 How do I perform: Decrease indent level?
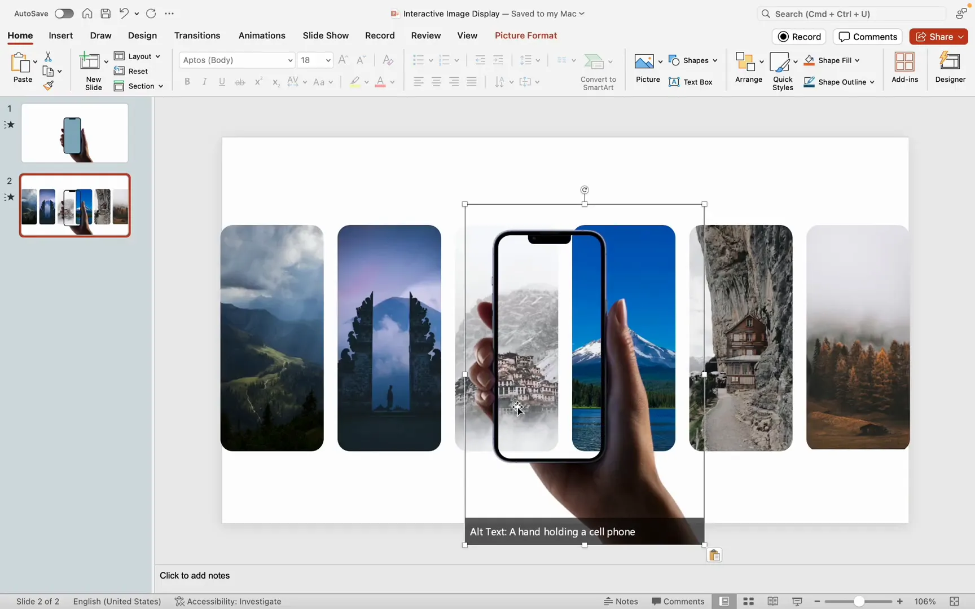point(480,60)
